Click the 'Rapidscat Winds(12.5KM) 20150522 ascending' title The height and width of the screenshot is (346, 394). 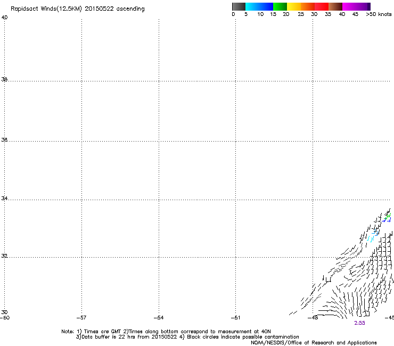[78, 9]
